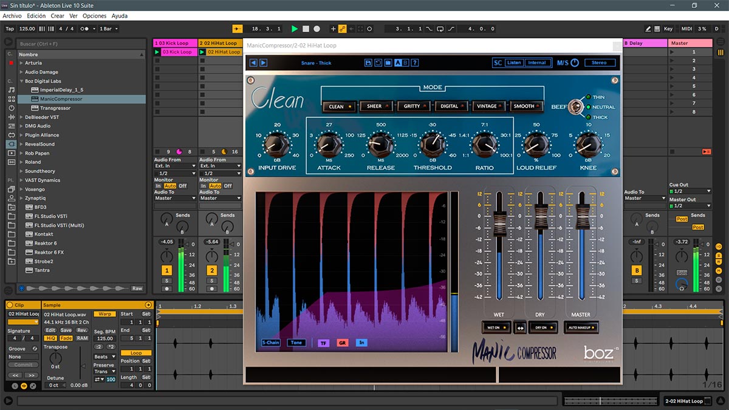
Task: Toggle the AUTO MAKEUP switch
Action: [x=581, y=327]
